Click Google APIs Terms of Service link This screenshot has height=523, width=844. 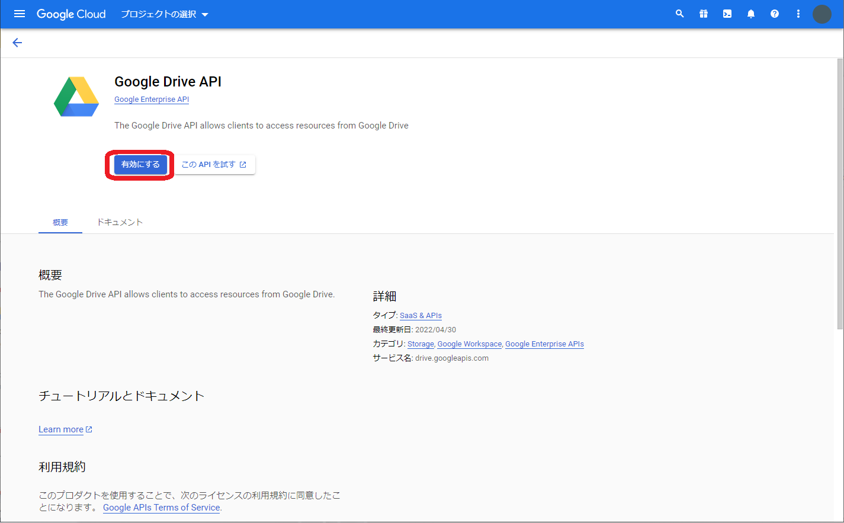[x=161, y=508]
